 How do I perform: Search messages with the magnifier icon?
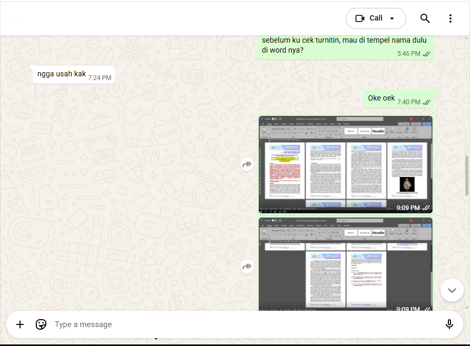425,18
